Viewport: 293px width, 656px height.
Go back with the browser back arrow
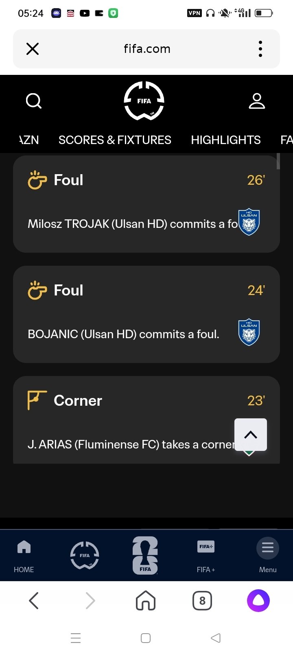click(x=34, y=601)
